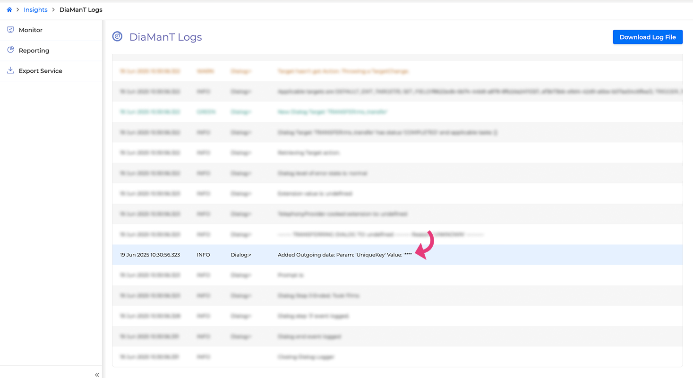Click the masked '***' value in the log
Viewport: 693px width, 378px height.
tap(408, 255)
